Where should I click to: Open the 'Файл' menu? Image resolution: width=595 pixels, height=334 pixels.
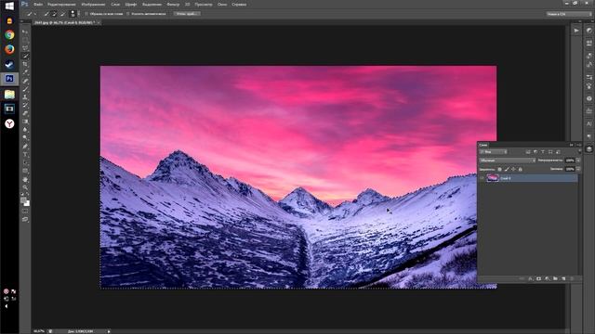[x=38, y=5]
